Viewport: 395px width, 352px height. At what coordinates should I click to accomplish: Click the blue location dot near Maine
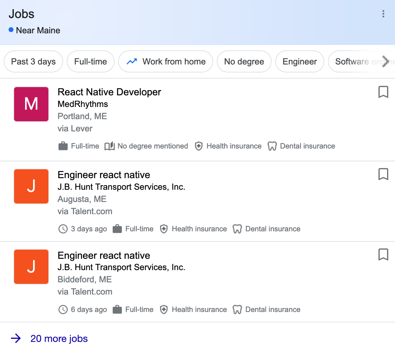click(x=11, y=30)
